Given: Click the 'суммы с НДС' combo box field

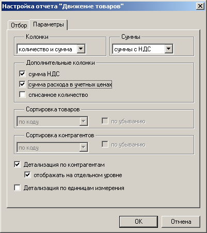Looking at the screenshot, I should pyautogui.click(x=142, y=49).
